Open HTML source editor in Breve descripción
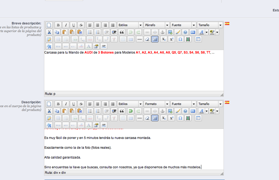 [x=193, y=32]
